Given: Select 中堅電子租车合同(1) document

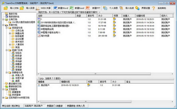Looking at the screenshot, I should 51,32.
